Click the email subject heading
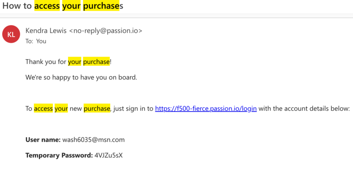353x172 pixels. point(63,6)
